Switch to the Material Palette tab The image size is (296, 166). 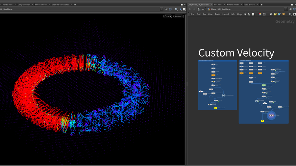click(233, 5)
